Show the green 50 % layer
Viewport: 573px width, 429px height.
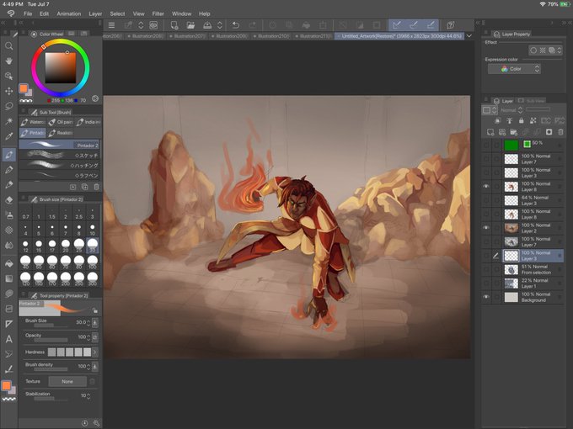[x=486, y=145]
